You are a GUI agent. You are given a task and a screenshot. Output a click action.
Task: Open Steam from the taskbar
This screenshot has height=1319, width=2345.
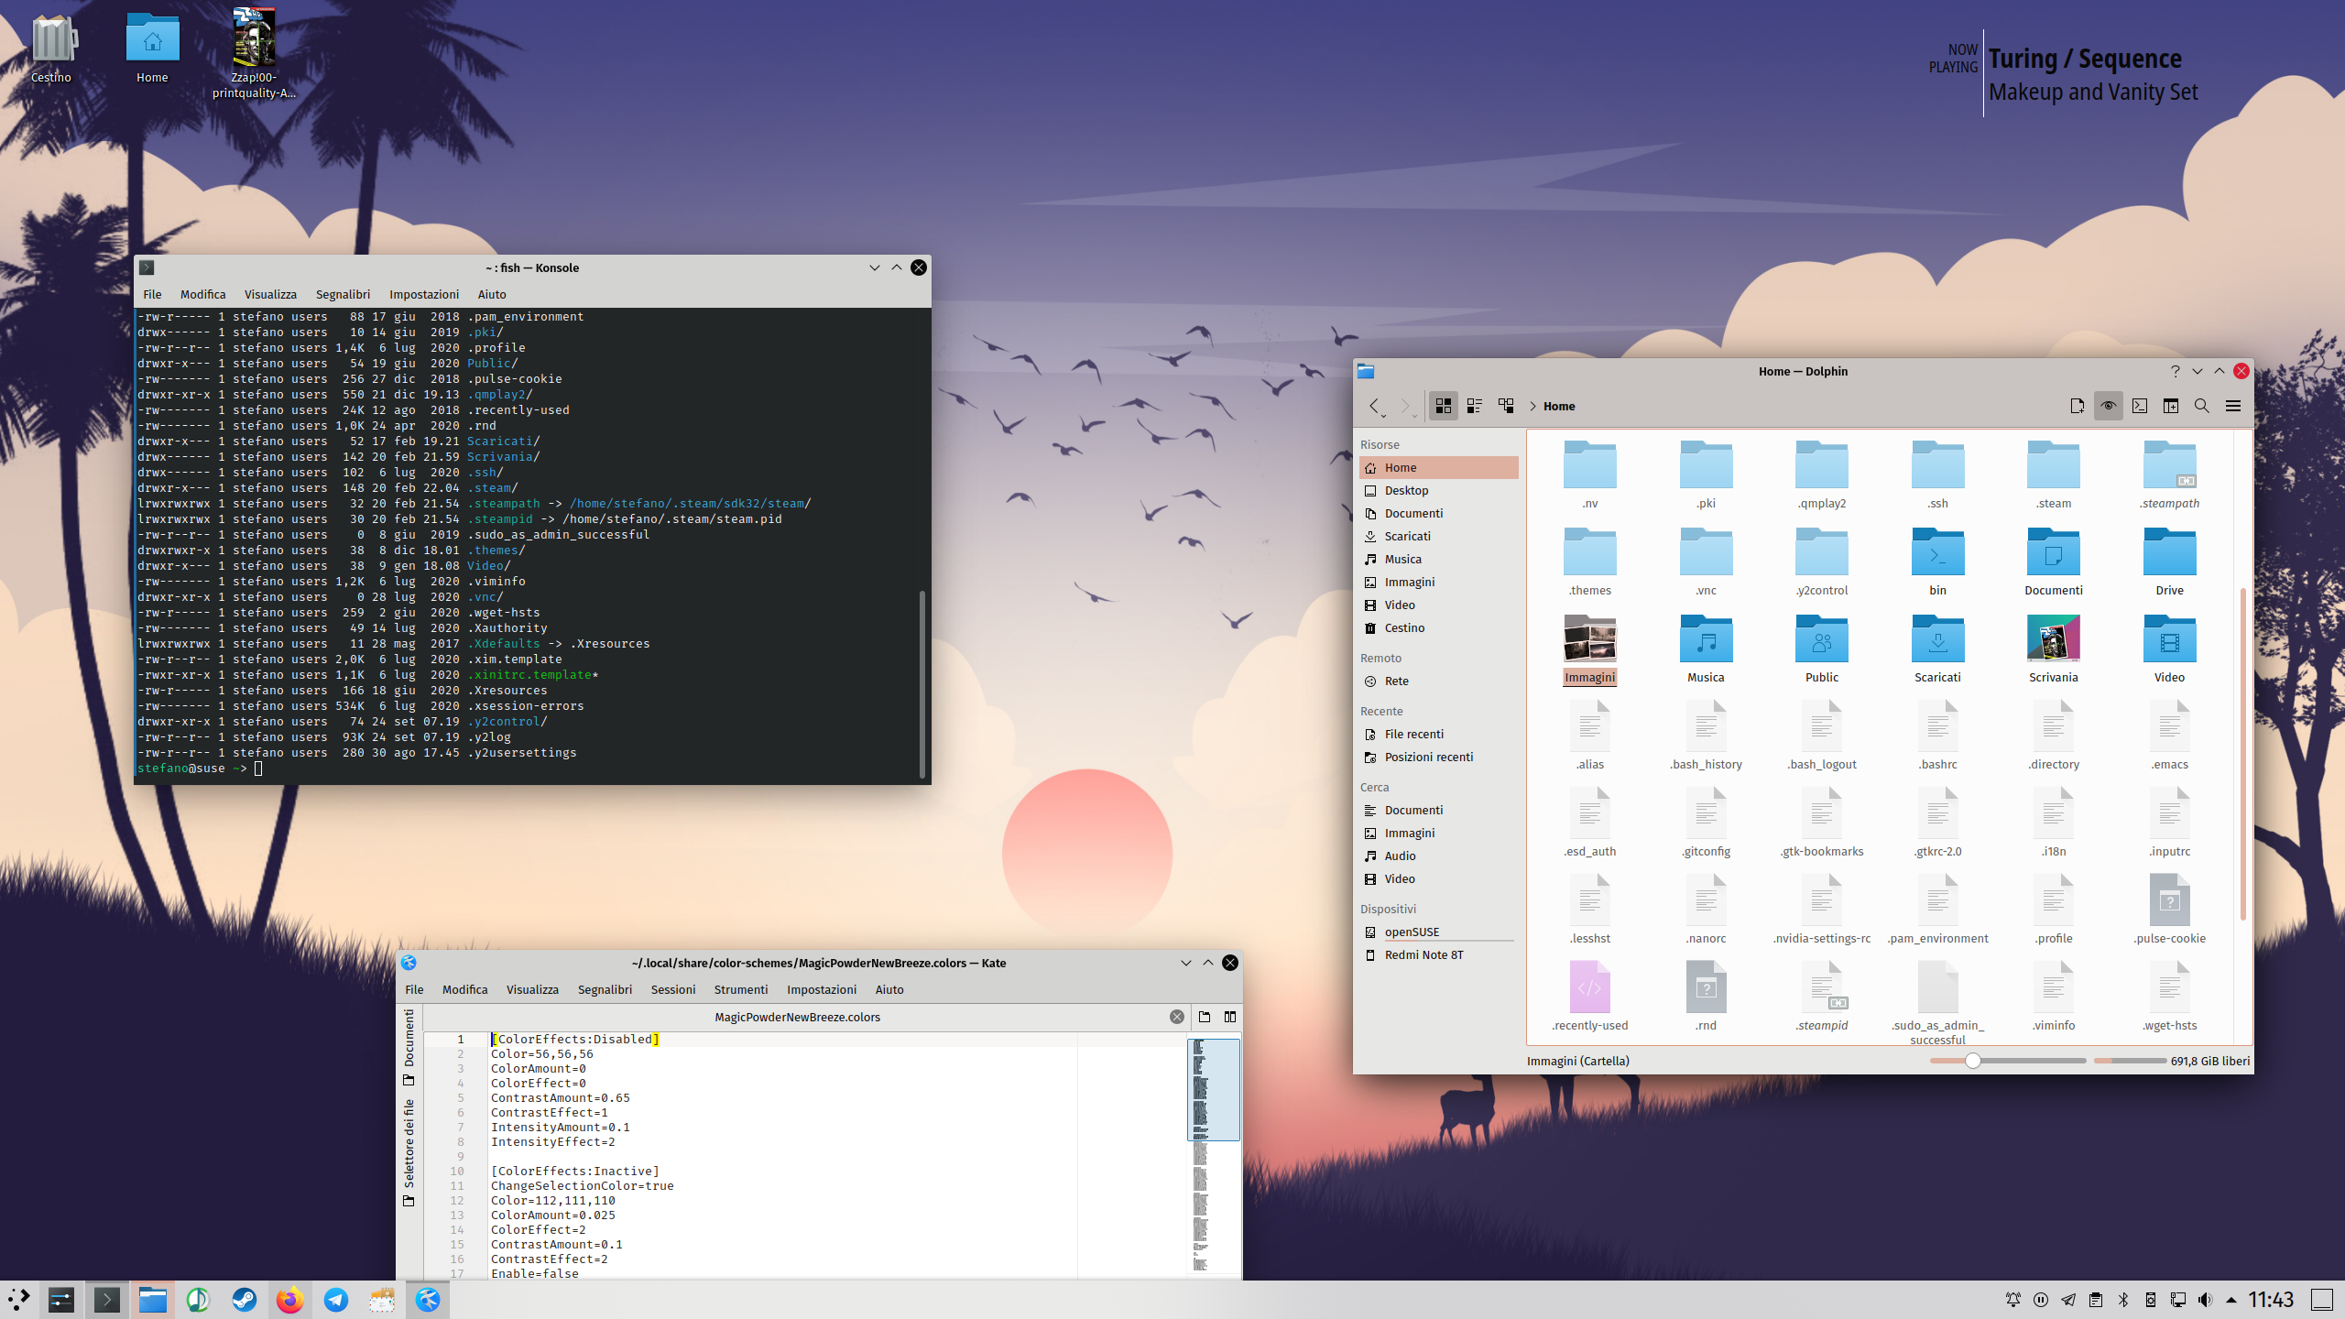245,1299
